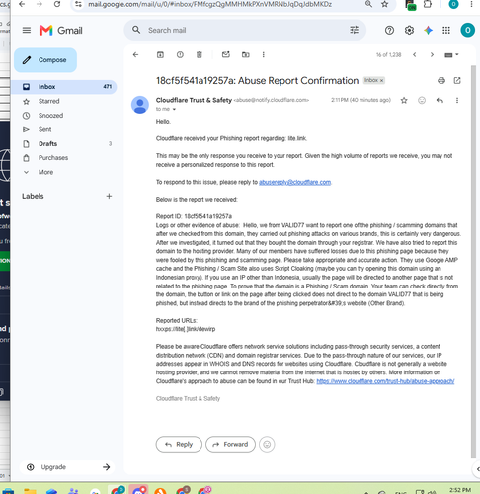480x494 pixels.
Task: Open email in new window
Action: click(x=457, y=81)
